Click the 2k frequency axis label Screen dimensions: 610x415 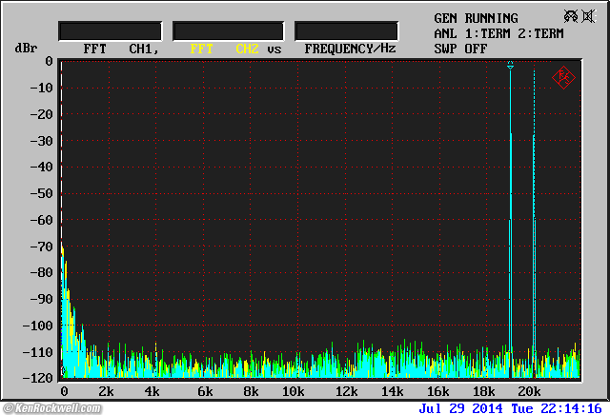pos(106,391)
